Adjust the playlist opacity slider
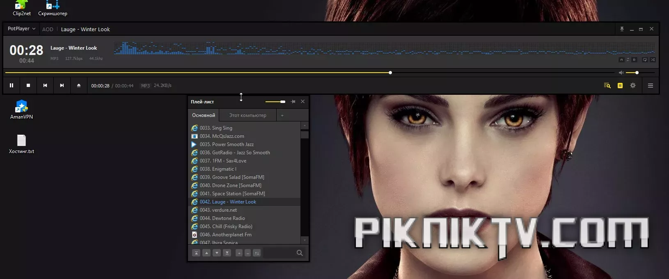The width and height of the screenshot is (669, 279). (275, 102)
